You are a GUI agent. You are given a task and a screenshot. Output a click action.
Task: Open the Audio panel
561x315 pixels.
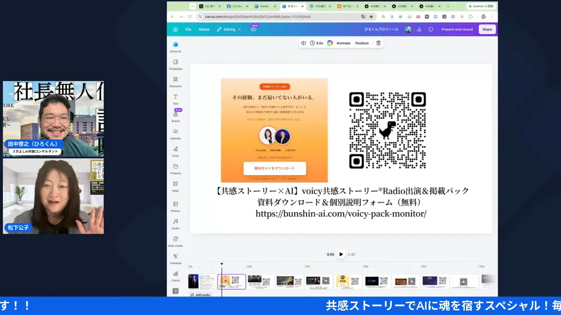(x=175, y=224)
